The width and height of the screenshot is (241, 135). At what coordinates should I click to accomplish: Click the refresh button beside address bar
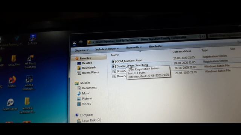[203, 36]
